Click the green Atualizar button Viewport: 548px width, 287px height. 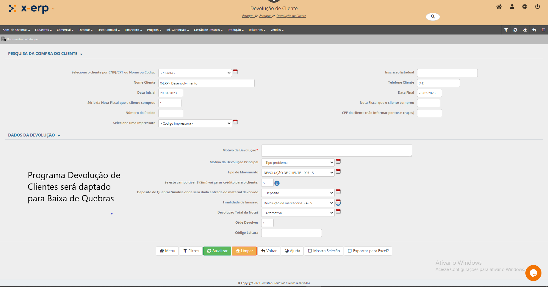click(x=217, y=251)
